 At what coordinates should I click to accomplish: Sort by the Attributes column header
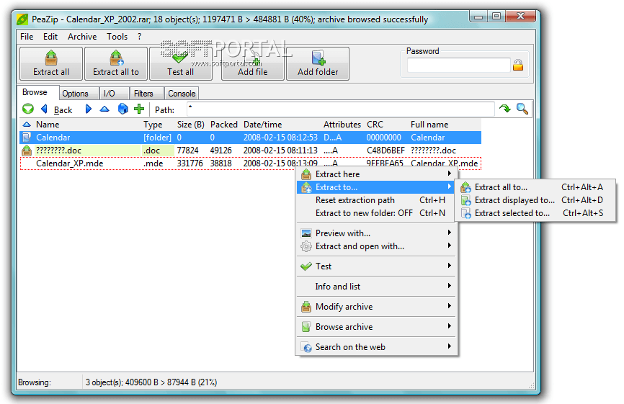342,125
